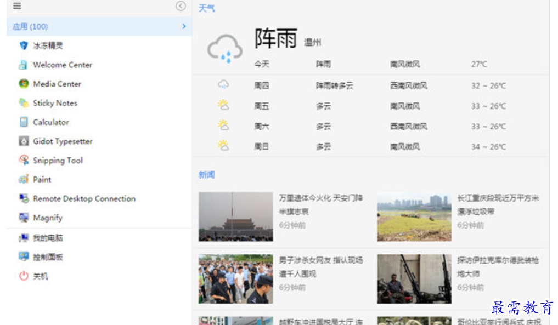Click the Remote Desktop Connection label
The height and width of the screenshot is (325, 558).
pyautogui.click(x=84, y=198)
